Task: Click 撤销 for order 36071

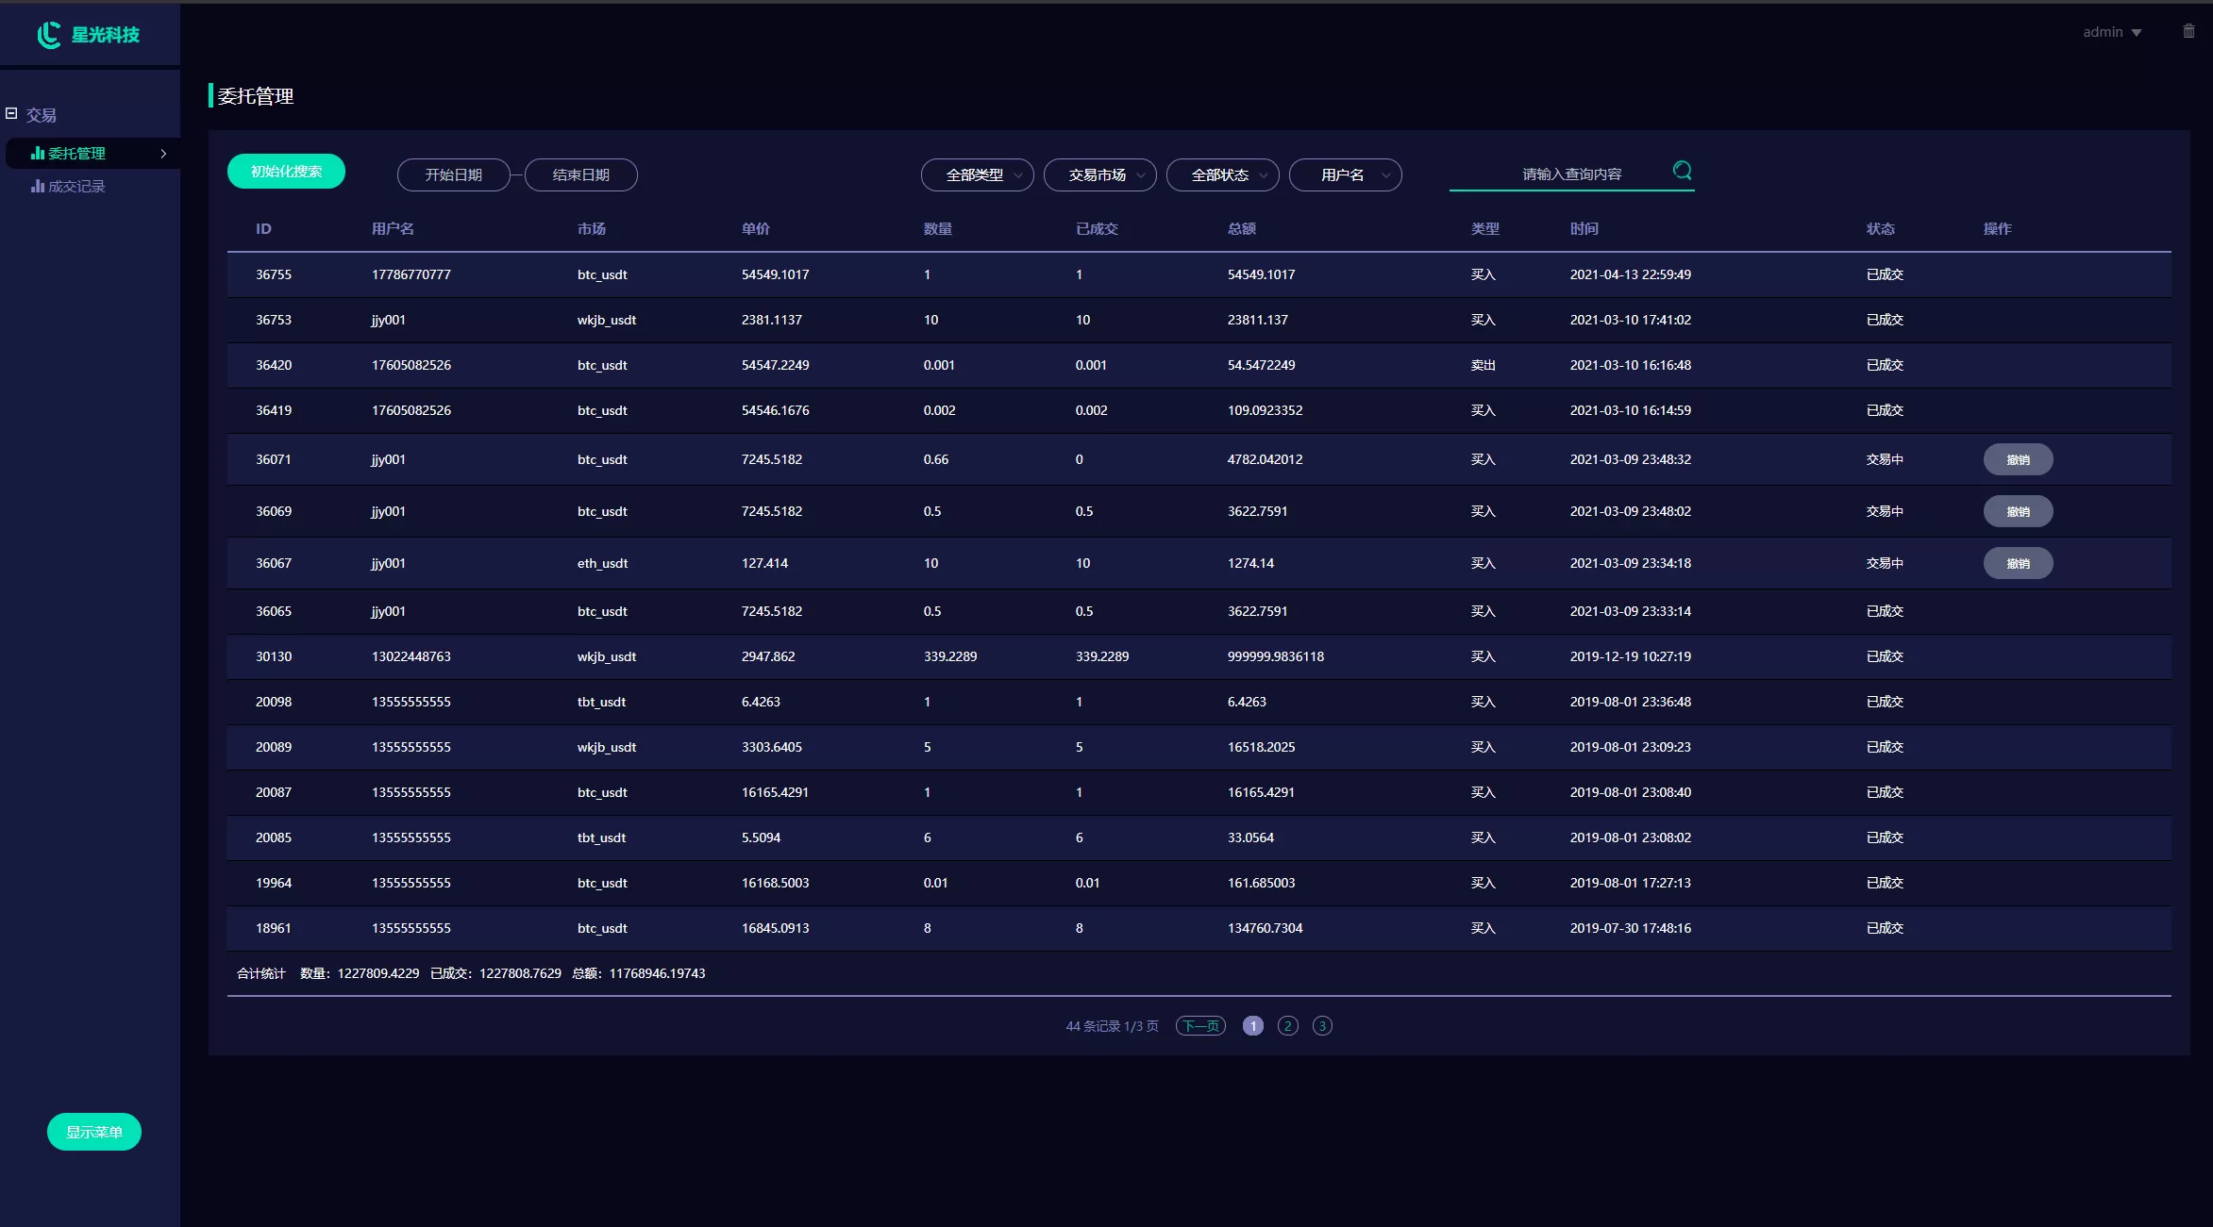Action: pos(2018,459)
